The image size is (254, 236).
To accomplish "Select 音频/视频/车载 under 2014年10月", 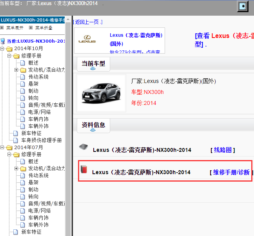I will click(47, 105).
